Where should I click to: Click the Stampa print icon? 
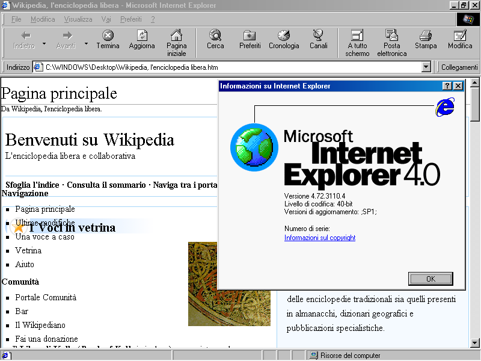pos(426,36)
